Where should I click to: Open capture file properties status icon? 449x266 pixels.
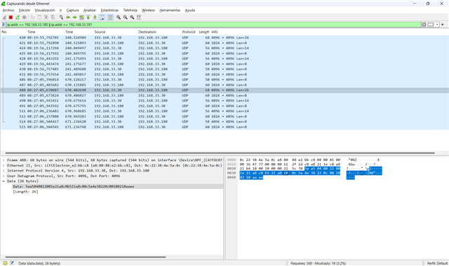pos(12,263)
